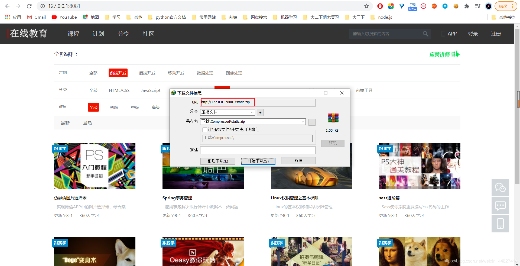Open the cookie extension icon
520x266 pixels.
pyautogui.click(x=456, y=6)
